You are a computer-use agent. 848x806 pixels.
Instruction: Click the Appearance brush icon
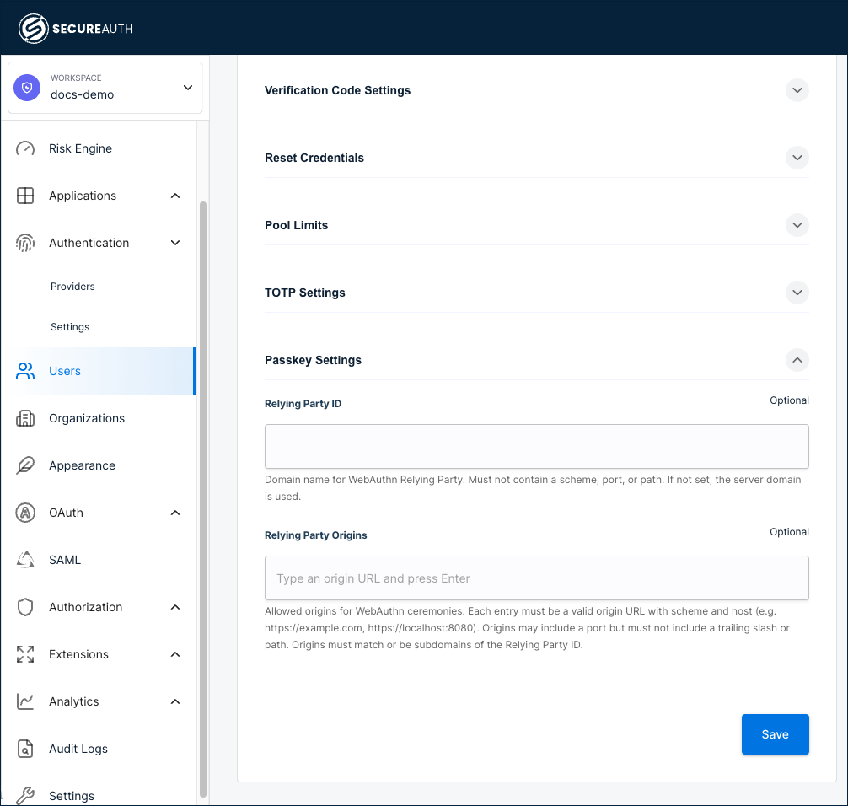(x=25, y=465)
